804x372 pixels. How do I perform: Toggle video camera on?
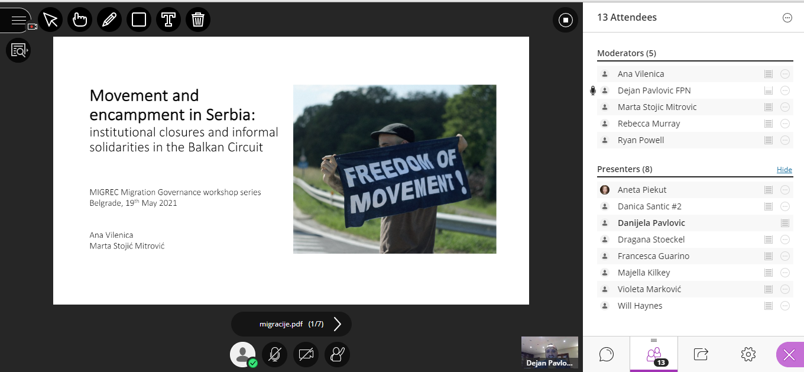(x=306, y=354)
